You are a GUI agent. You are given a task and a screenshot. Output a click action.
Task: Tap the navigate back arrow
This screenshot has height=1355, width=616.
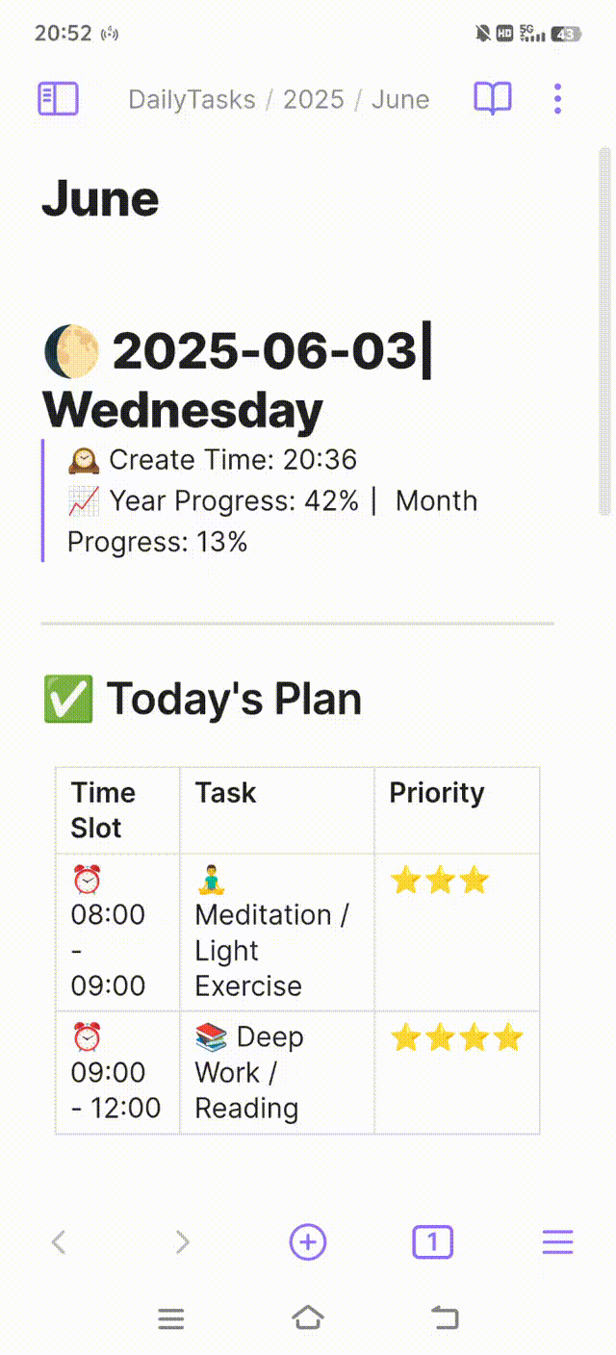tap(59, 1242)
